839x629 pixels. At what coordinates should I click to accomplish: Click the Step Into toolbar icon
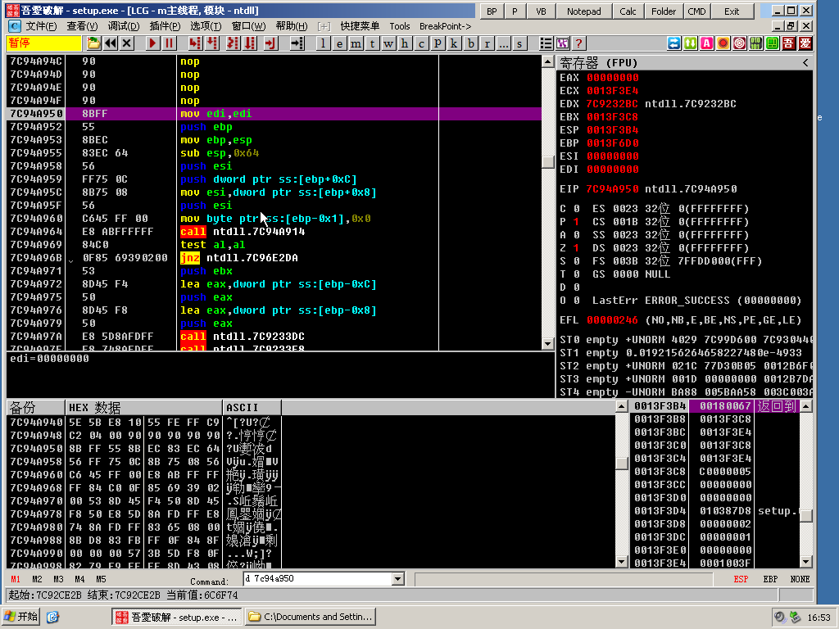[195, 43]
